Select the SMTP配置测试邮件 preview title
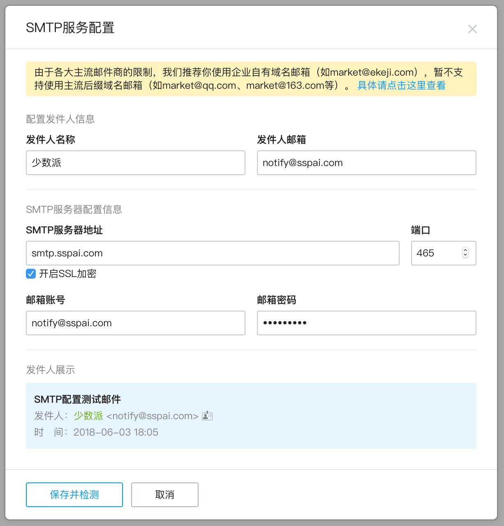The image size is (504, 526). 77,399
